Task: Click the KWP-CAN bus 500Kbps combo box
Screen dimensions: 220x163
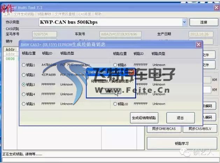Action: (113, 22)
